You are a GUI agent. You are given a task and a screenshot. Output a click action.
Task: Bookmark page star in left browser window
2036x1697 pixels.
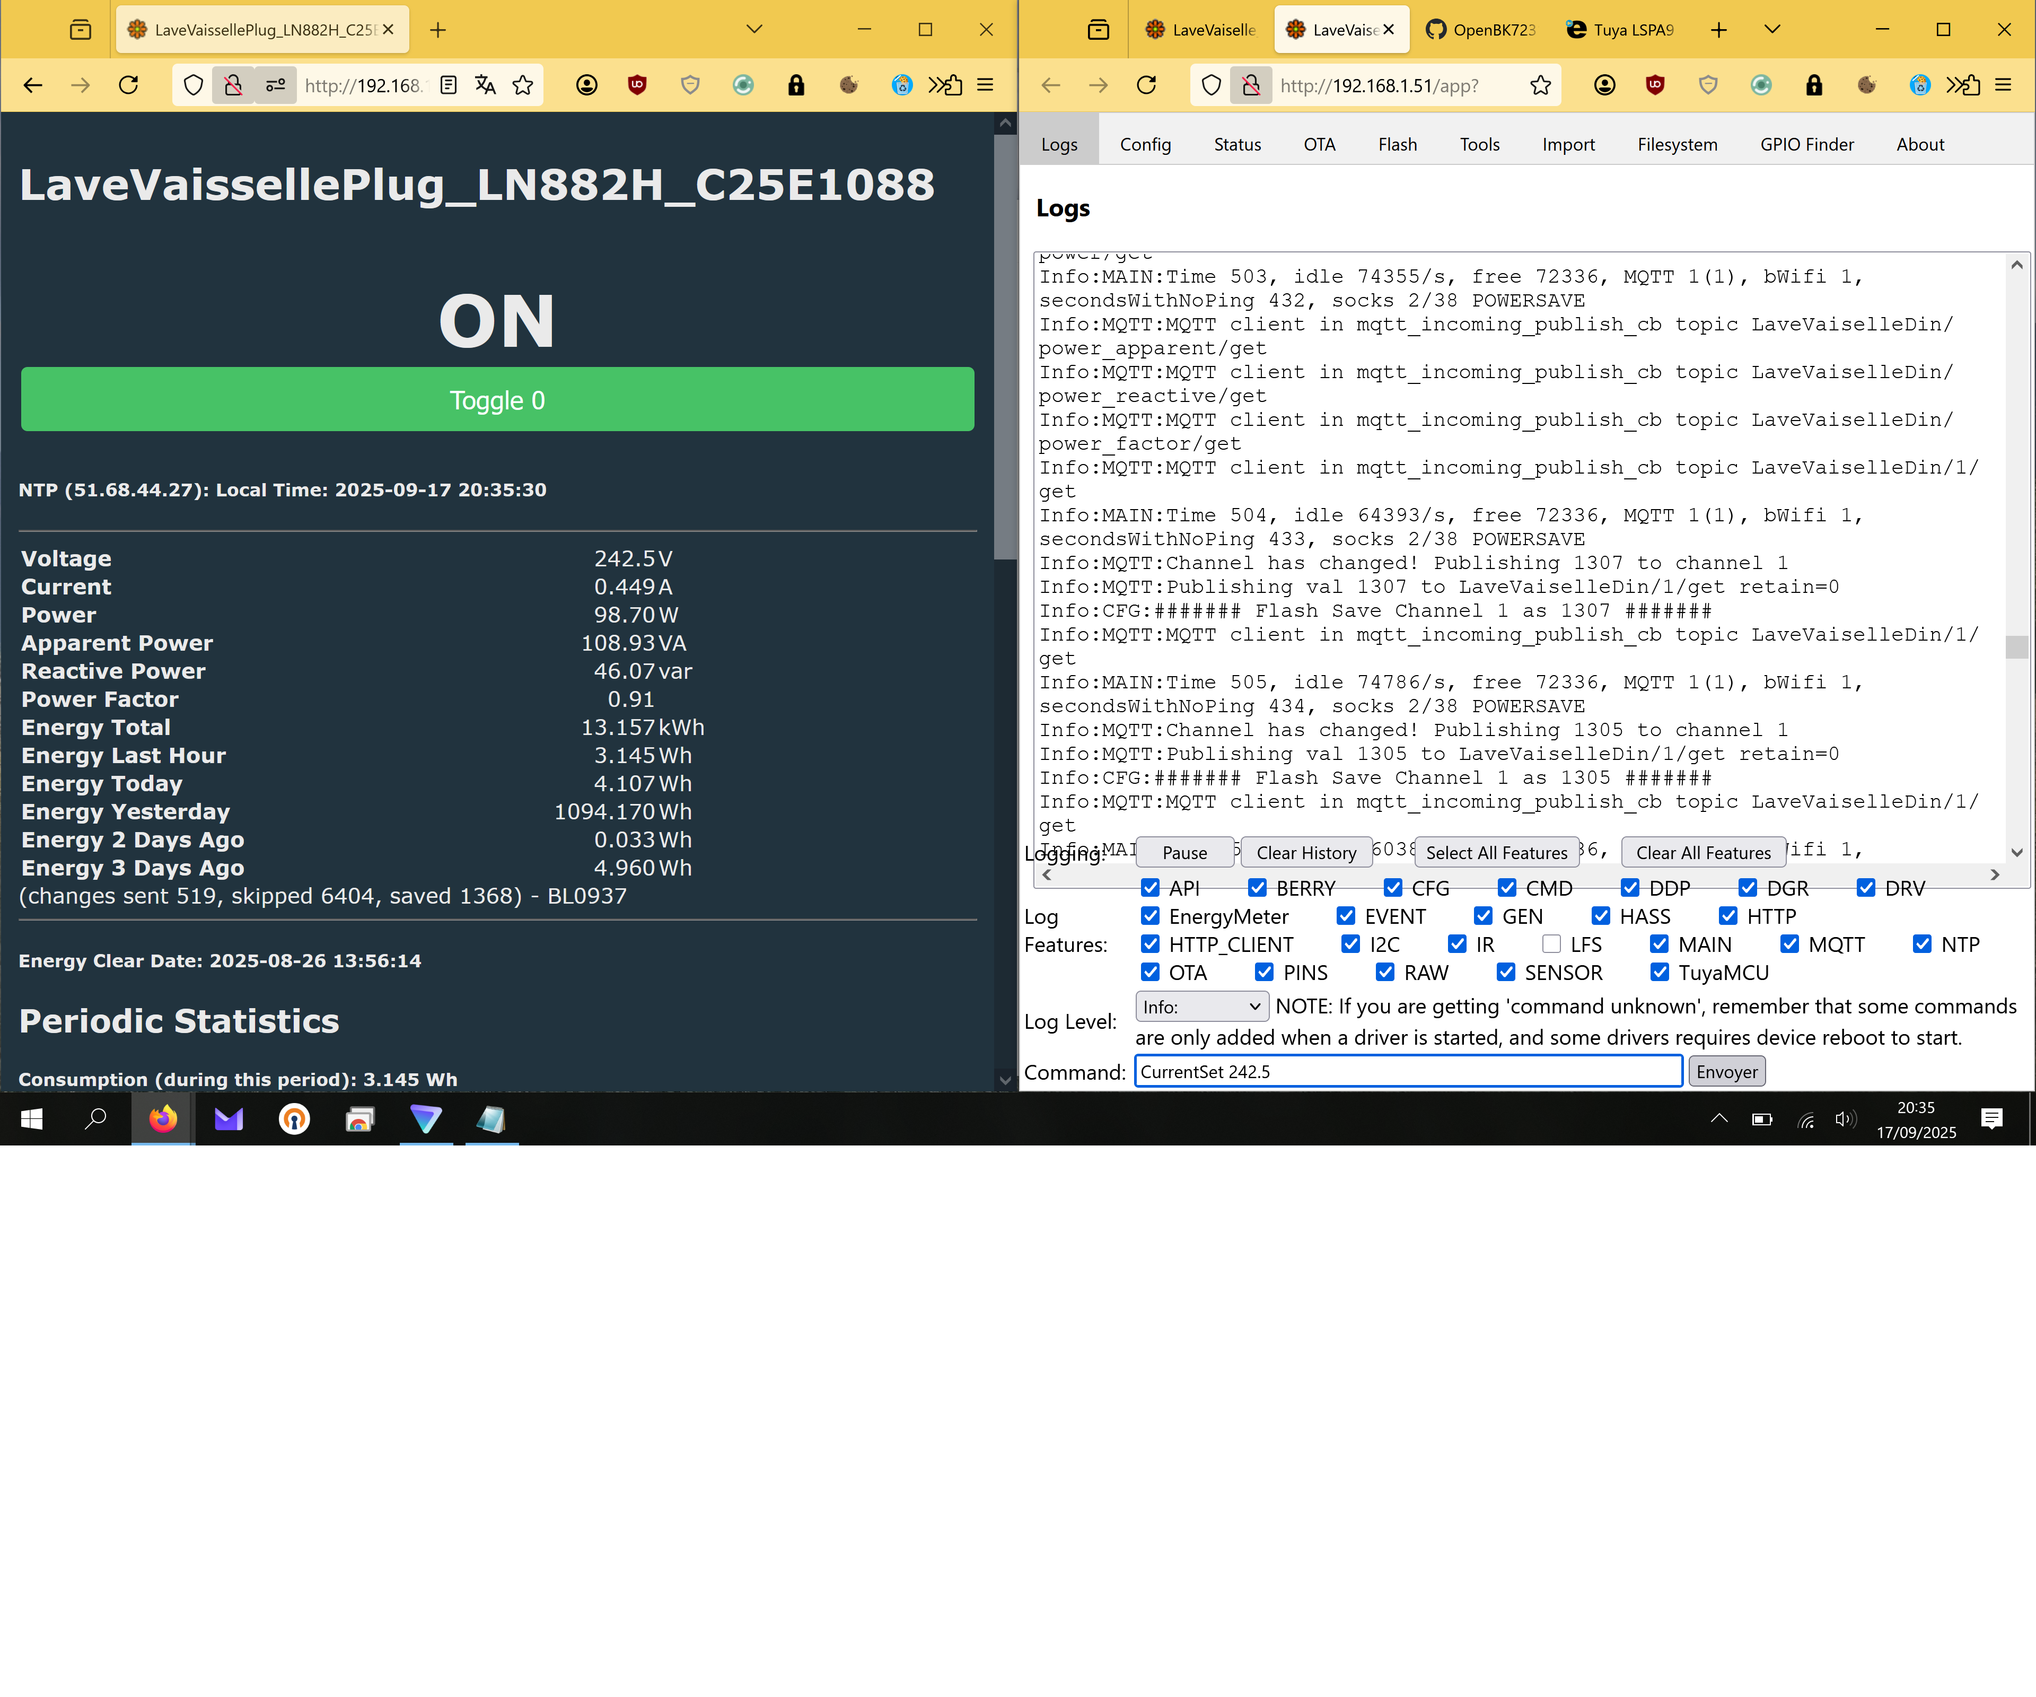[523, 85]
